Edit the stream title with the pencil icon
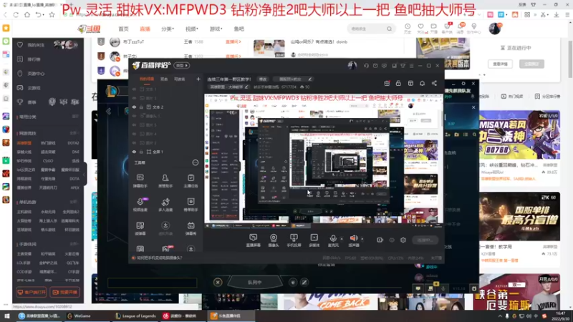The image size is (573, 322). point(310,79)
